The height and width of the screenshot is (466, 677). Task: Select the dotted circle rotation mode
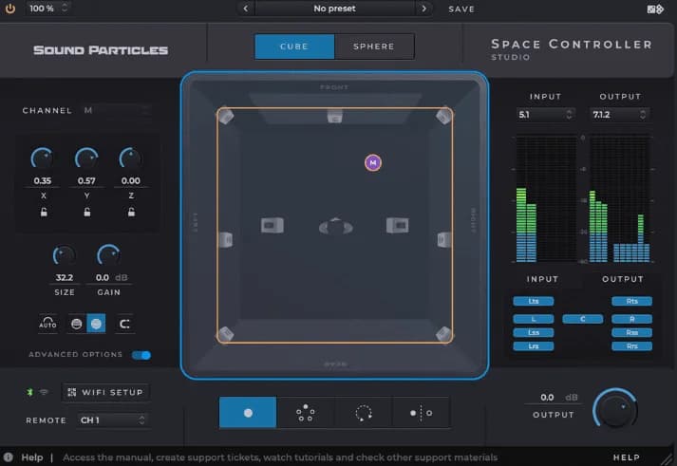coord(363,413)
